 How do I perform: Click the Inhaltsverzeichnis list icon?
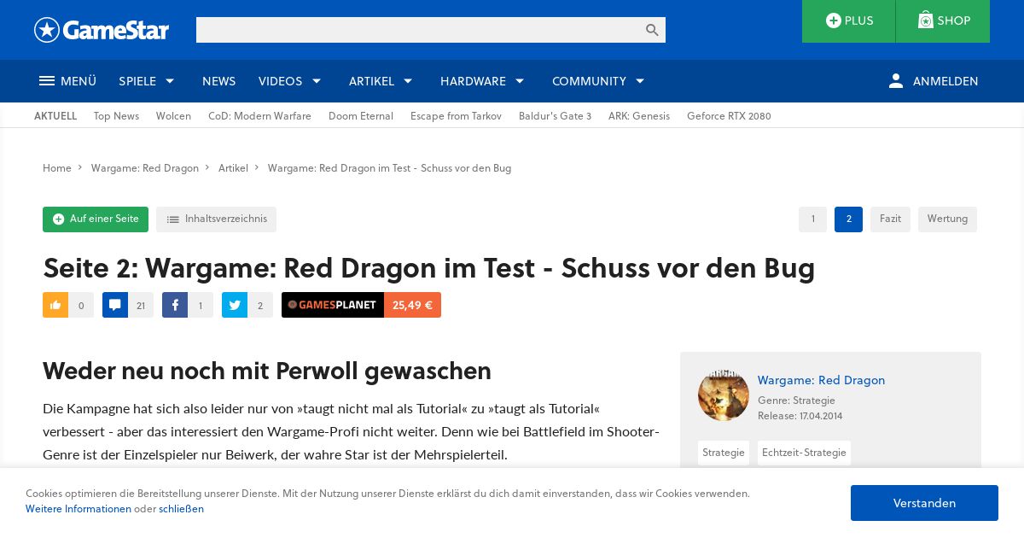pyautogui.click(x=173, y=219)
